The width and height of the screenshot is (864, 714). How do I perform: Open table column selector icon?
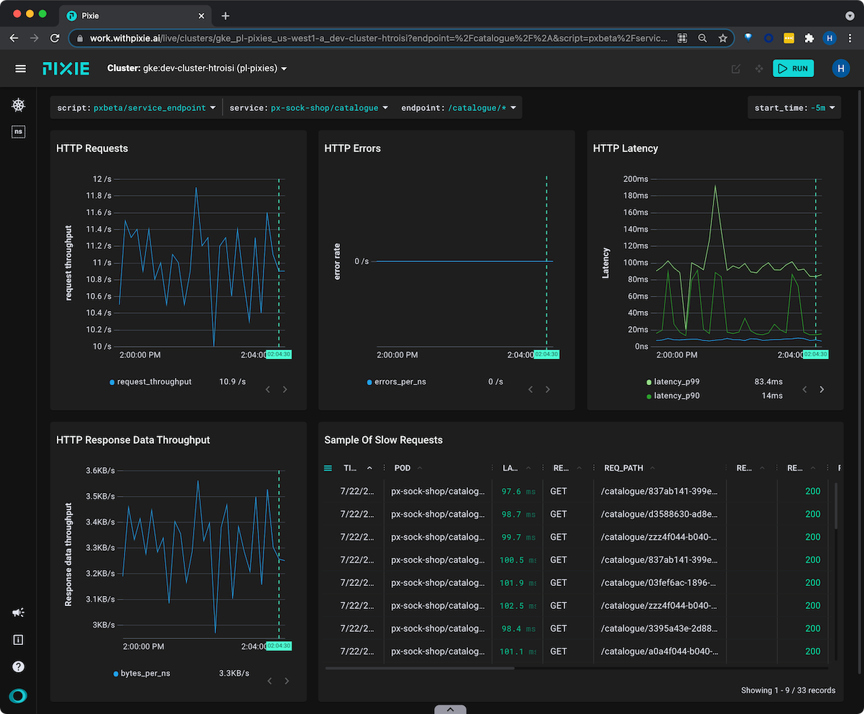[x=328, y=468]
